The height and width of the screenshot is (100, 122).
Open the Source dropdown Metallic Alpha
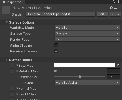pos(87,83)
